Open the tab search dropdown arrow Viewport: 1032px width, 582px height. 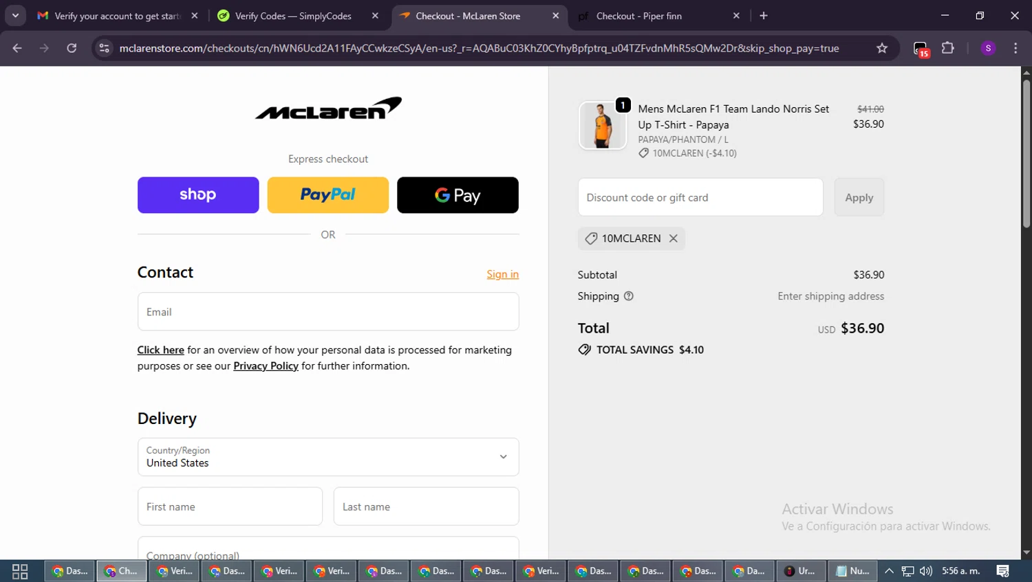[x=15, y=15]
